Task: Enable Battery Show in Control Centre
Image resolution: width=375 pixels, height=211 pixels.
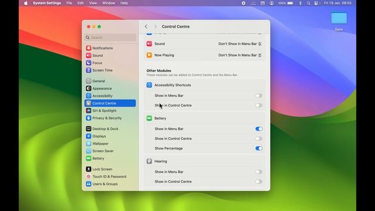Action: 258,139
